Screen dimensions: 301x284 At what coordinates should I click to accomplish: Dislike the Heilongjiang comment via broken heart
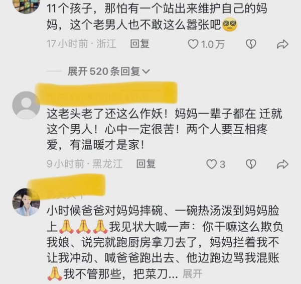[251, 164]
